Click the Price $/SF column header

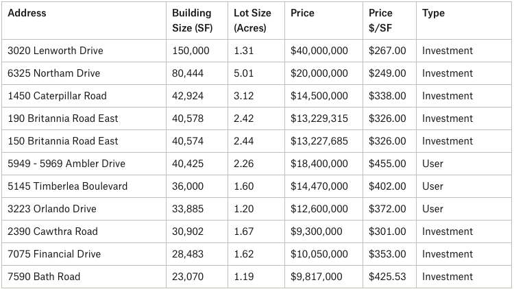tap(381, 21)
